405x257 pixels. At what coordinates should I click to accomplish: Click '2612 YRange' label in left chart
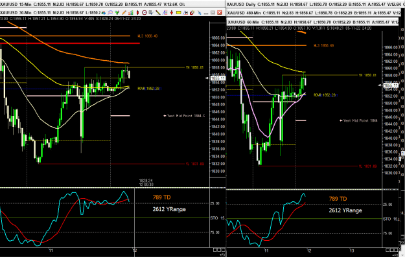(x=169, y=209)
